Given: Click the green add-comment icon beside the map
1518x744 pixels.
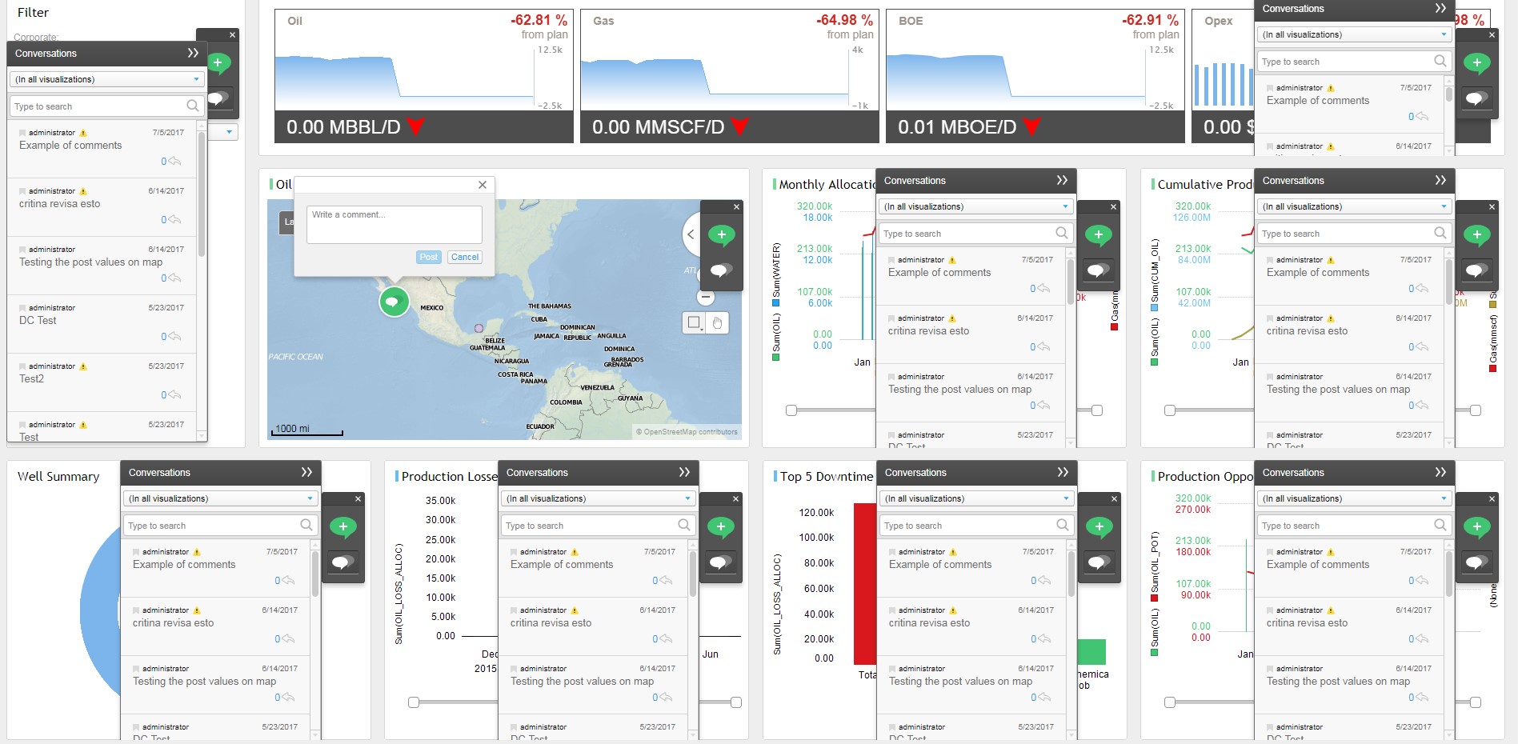Looking at the screenshot, I should [x=721, y=234].
